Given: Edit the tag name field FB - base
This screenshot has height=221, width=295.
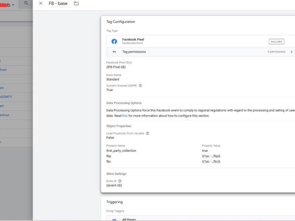Looking at the screenshot, I should (60, 4).
